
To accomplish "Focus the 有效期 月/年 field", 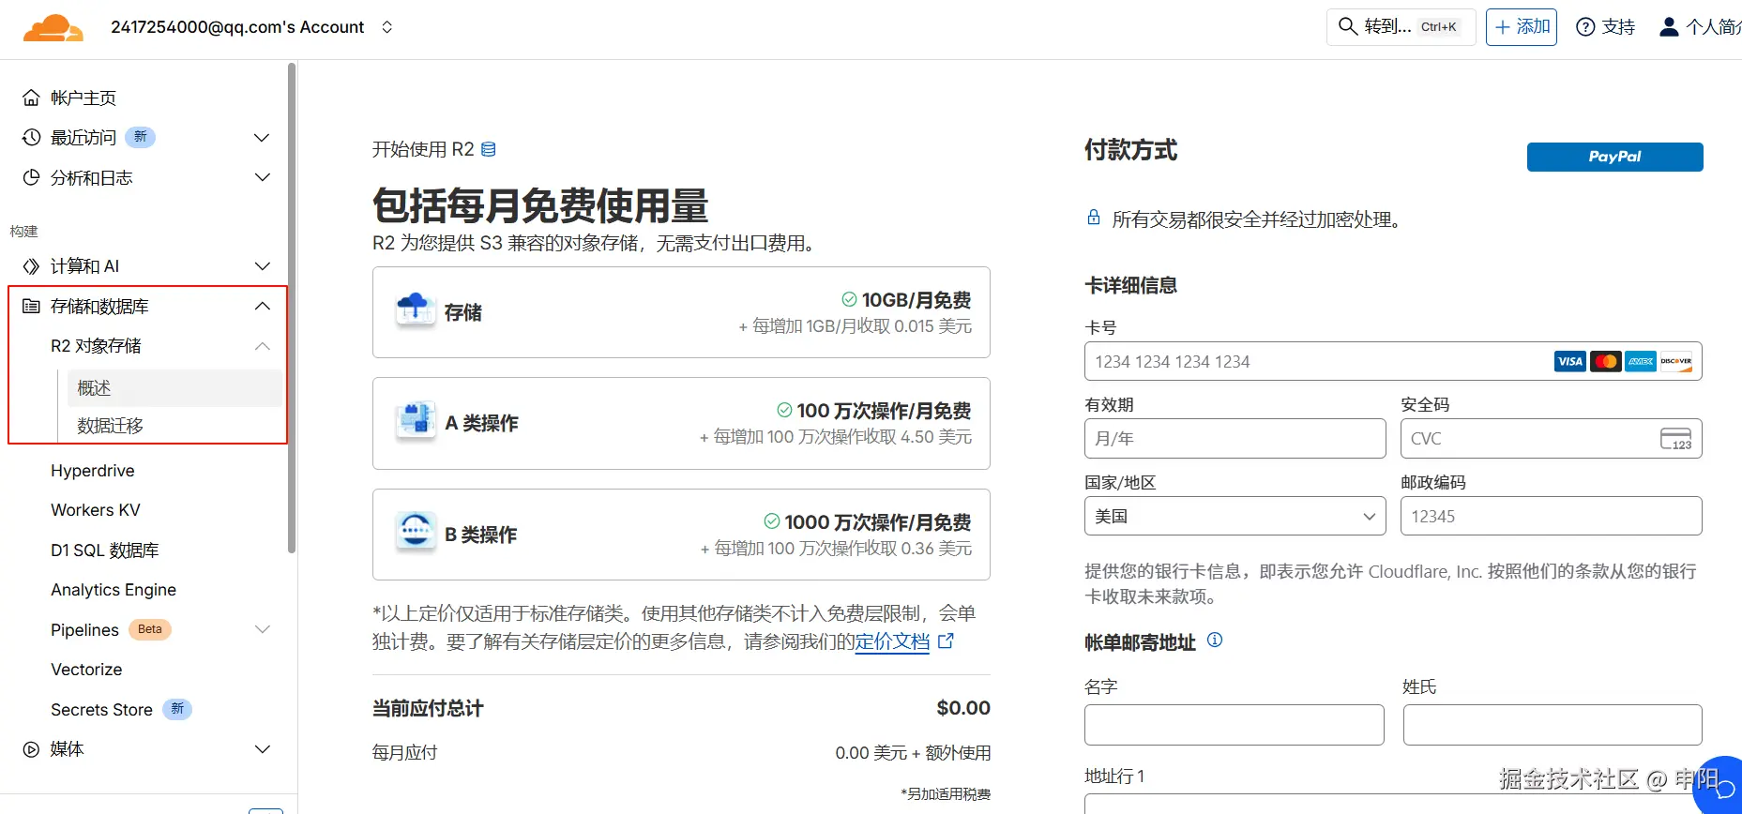I will pyautogui.click(x=1235, y=438).
